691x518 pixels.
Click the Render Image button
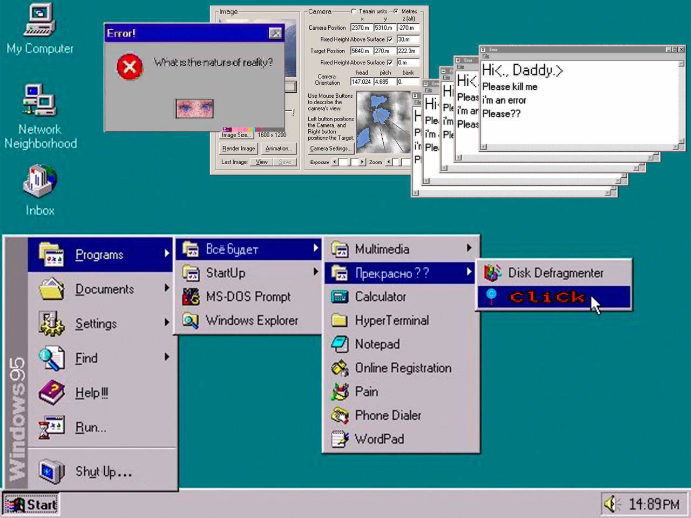pyautogui.click(x=239, y=149)
